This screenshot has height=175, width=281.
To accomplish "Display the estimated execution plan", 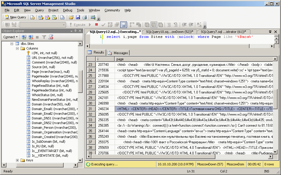I will click(x=110, y=25).
